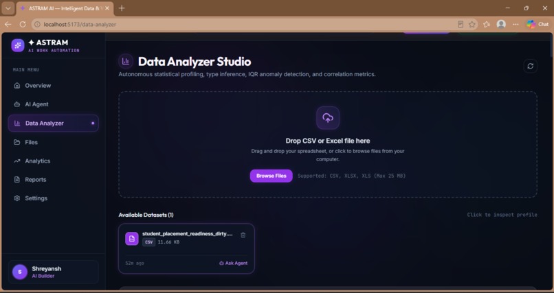This screenshot has height=293, width=554.
Task: Open the browser favorites list icon
Action: 487,24
